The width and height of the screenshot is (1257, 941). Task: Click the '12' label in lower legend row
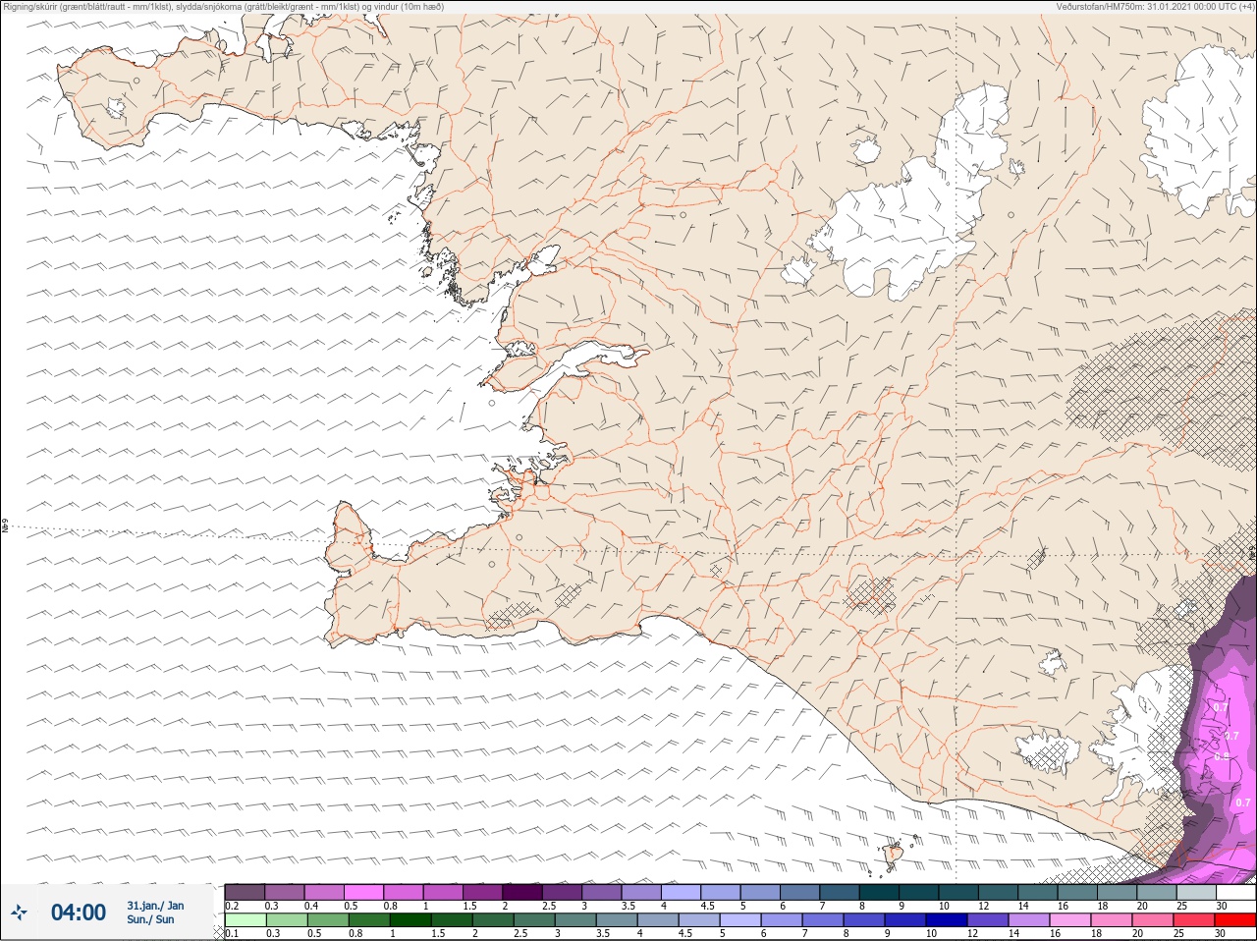pos(972,933)
